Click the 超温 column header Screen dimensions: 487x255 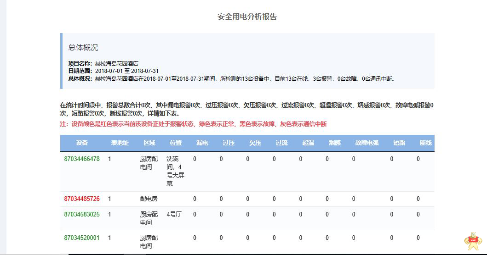308,143
